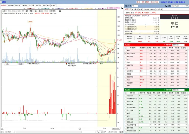Tick the checkbox for 元富-台中 seller row
Image resolution: width=189 pixels, height=134 pixels.
click(125, 96)
